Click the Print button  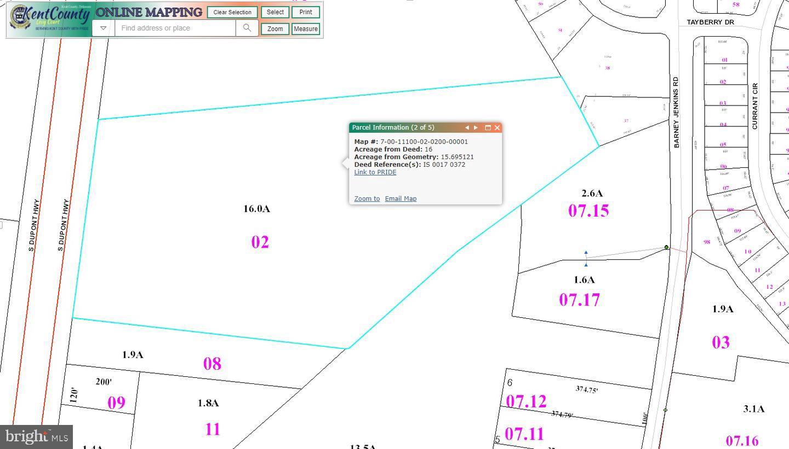306,12
